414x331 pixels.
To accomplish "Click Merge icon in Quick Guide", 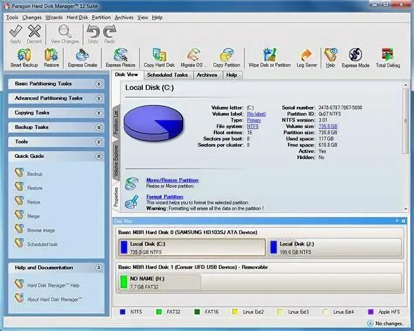I will click(x=20, y=215).
